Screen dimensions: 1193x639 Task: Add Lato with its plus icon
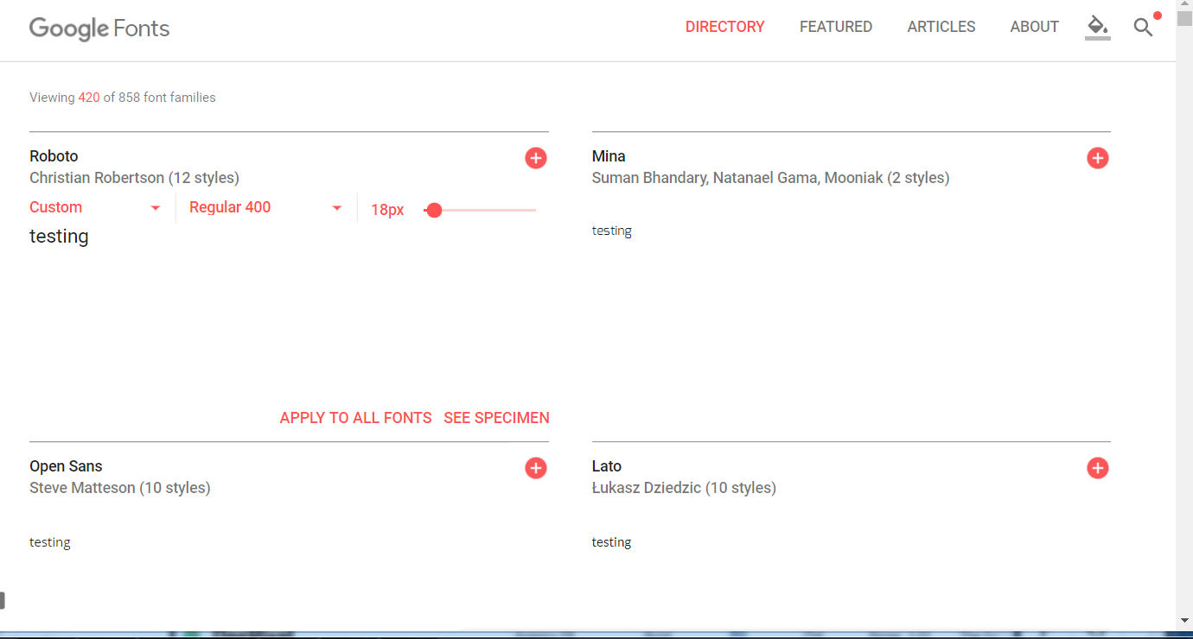(1098, 468)
